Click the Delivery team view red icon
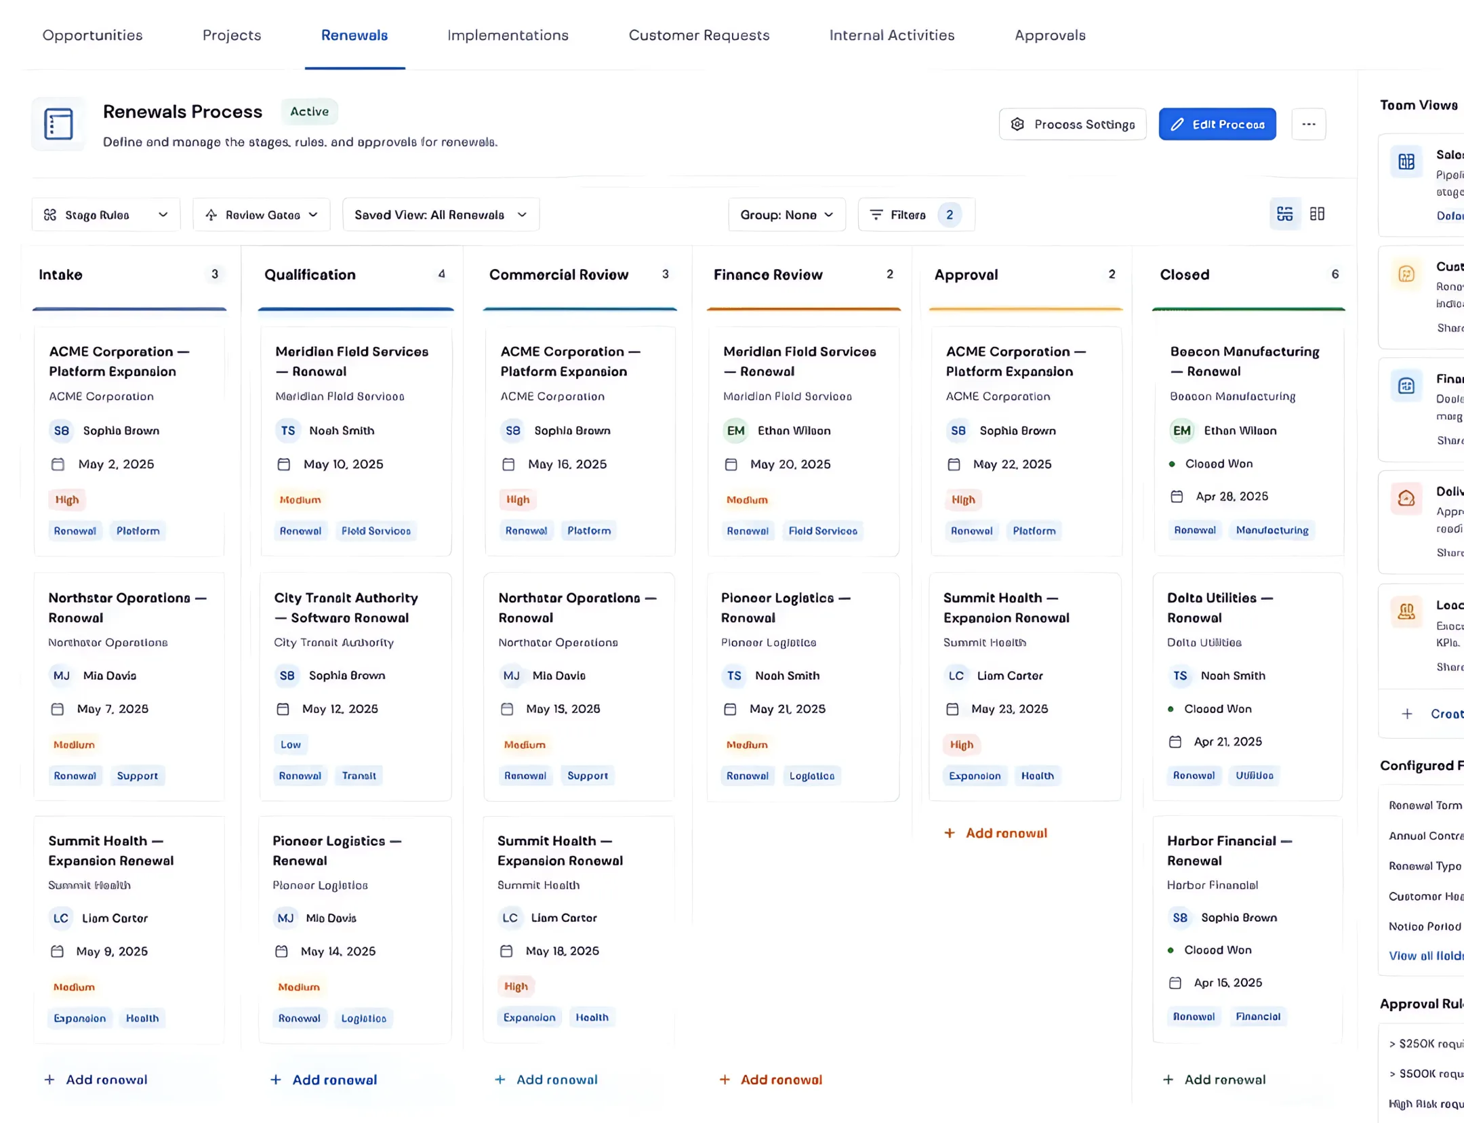Screen dimensions: 1464x1123 pos(1406,499)
